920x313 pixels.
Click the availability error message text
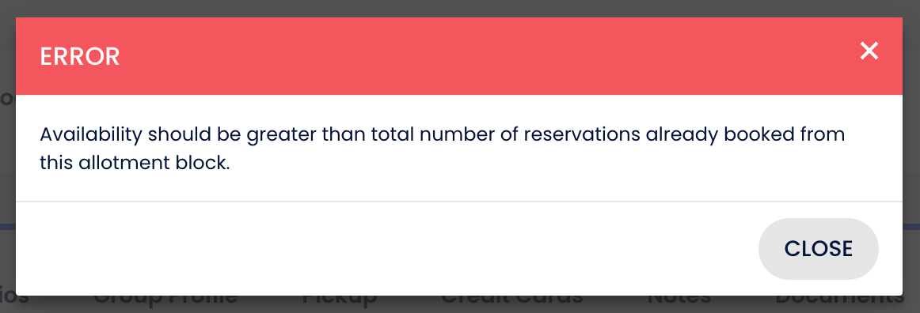pos(443,149)
